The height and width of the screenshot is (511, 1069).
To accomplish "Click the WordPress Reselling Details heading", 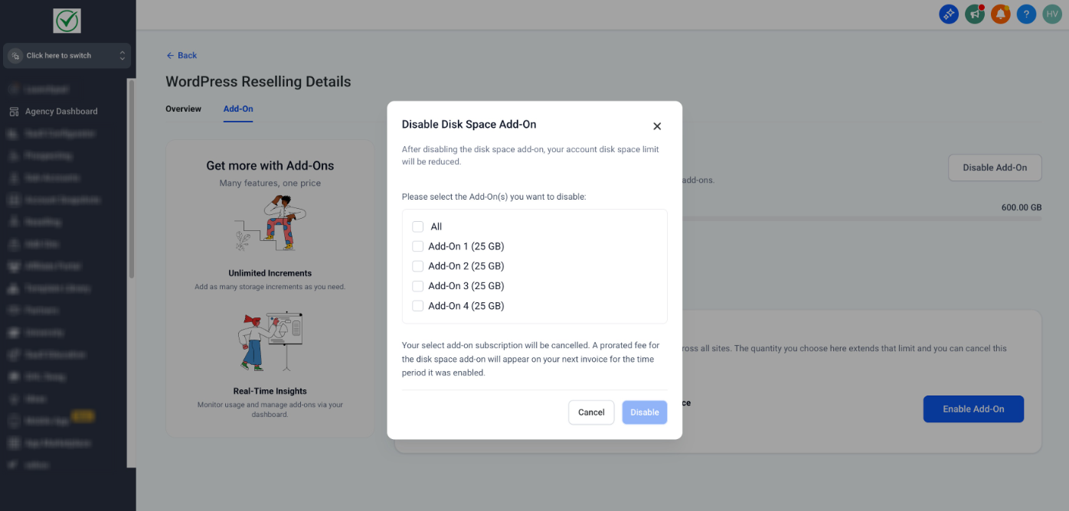I will tap(258, 82).
